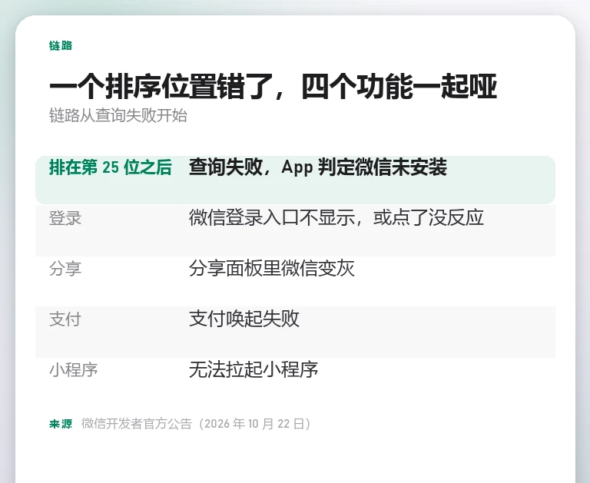
Task: Click '查询失败，App 判定微信未安装' text
Action: coord(318,167)
